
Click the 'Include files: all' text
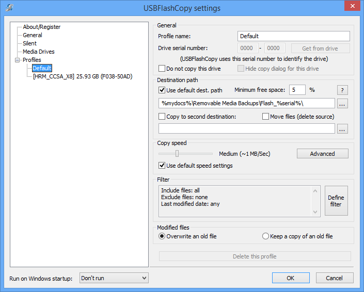(x=180, y=190)
